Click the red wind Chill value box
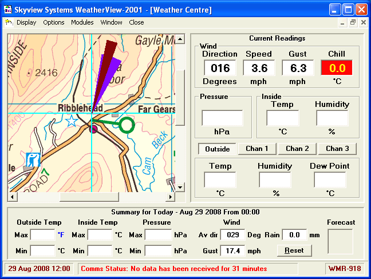 pyautogui.click(x=337, y=68)
